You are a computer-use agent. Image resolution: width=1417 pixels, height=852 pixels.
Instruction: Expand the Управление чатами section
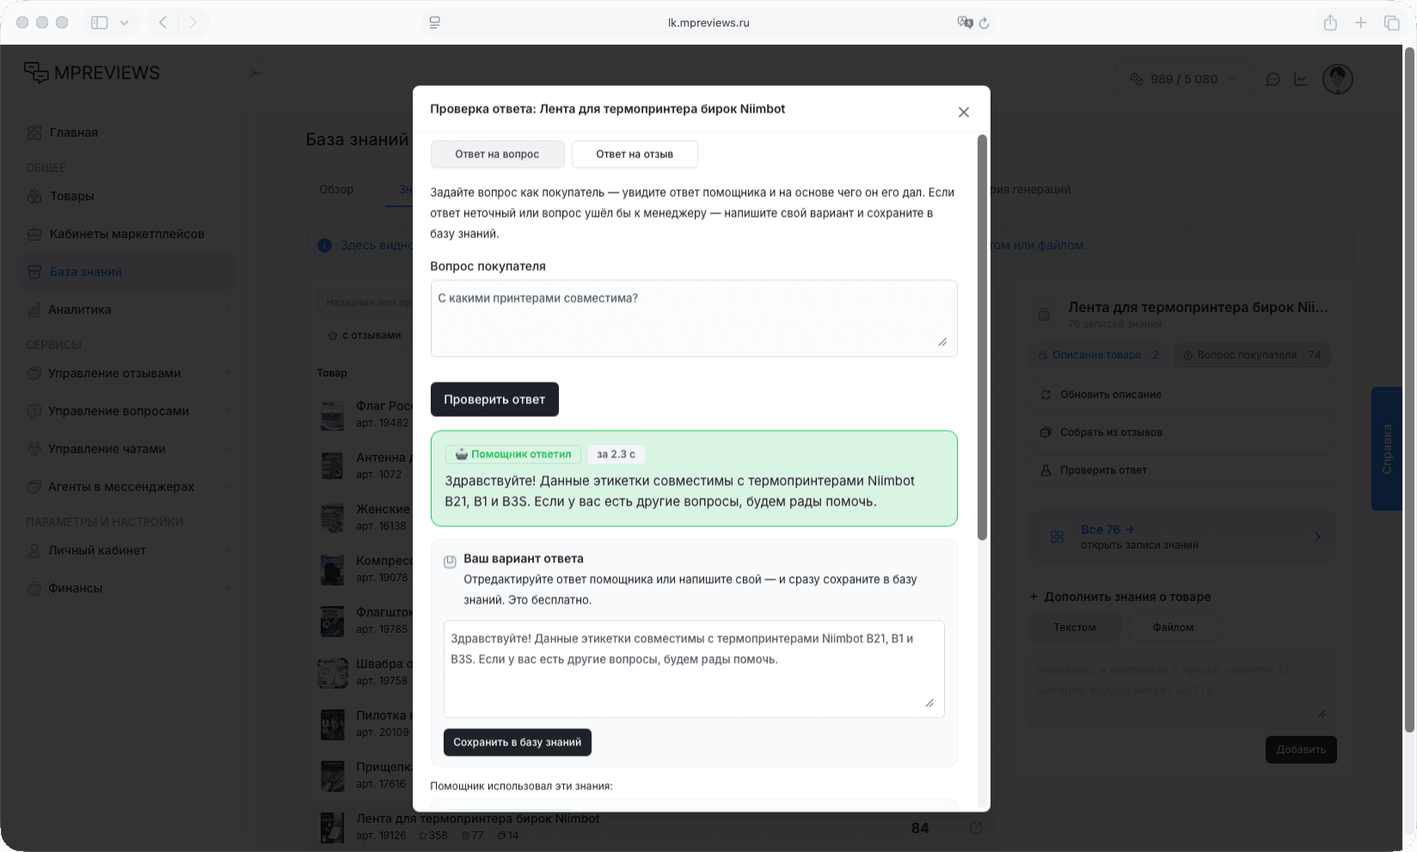coord(230,449)
